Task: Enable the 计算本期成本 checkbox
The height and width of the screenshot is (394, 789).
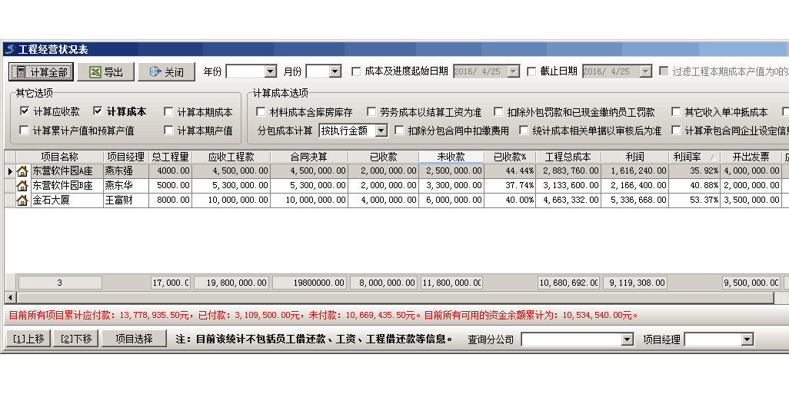Action: point(168,112)
